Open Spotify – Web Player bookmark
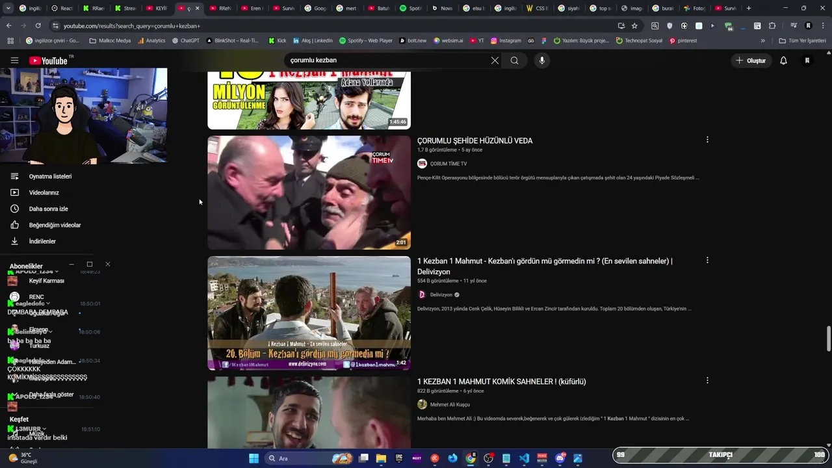 pyautogui.click(x=366, y=40)
